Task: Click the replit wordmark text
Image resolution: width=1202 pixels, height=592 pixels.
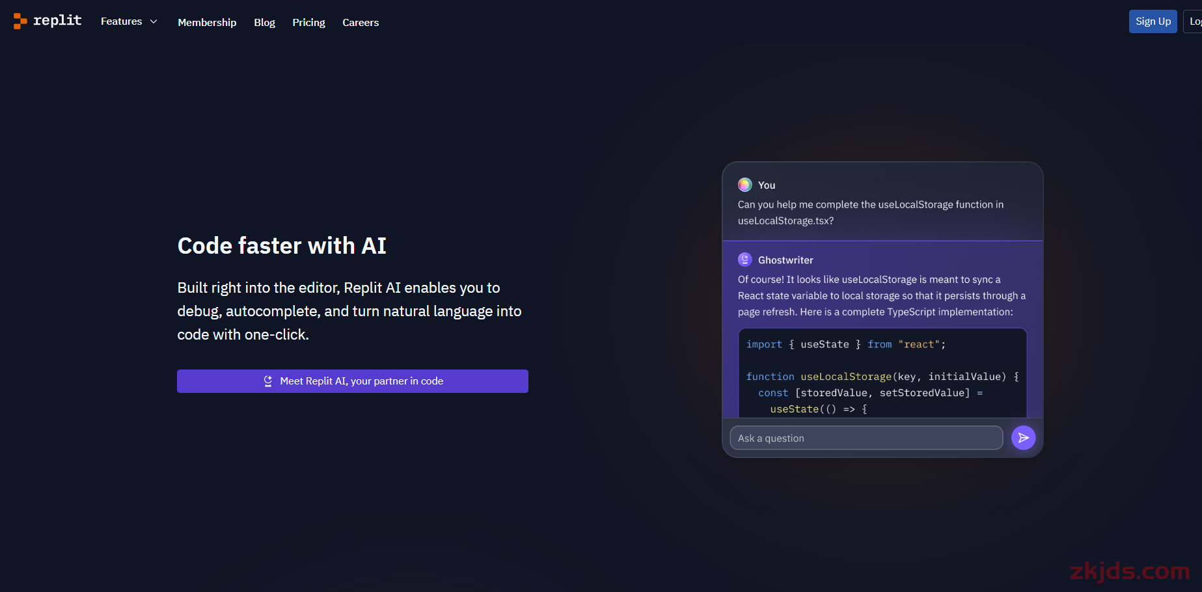Action: coord(57,21)
